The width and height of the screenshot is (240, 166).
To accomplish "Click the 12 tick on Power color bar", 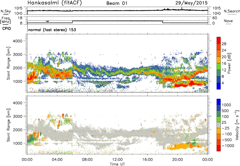I will coord(224,70).
